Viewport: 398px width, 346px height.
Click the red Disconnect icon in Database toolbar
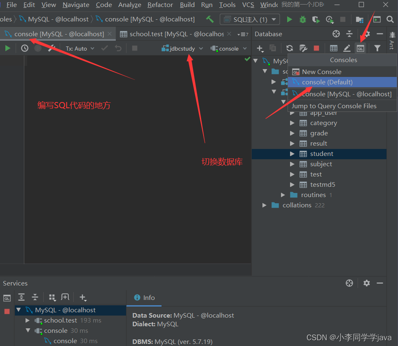click(316, 48)
